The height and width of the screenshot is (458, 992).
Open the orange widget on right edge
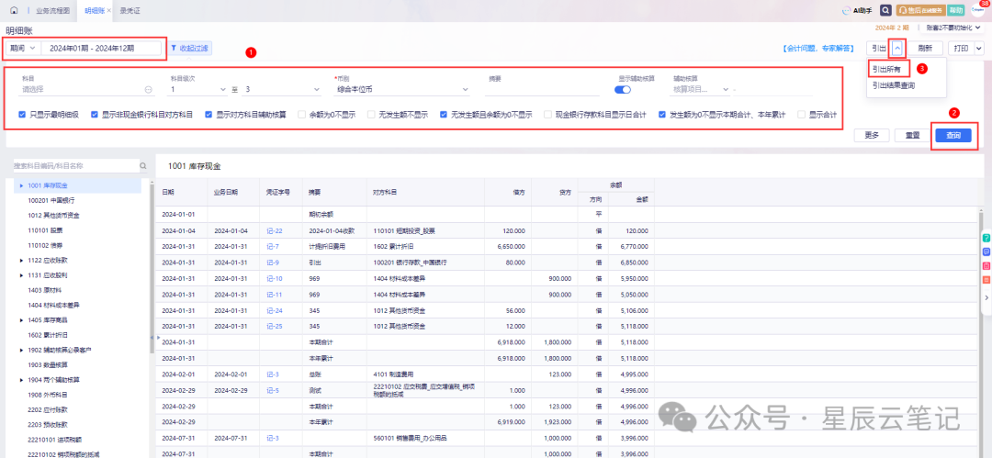(x=986, y=280)
